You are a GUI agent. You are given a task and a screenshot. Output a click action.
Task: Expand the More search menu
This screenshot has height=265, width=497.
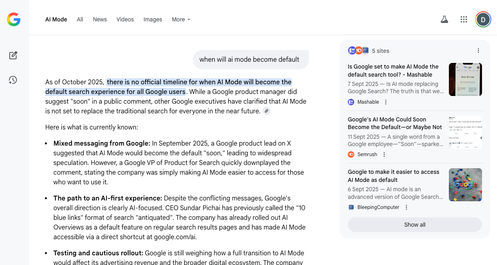point(181,19)
